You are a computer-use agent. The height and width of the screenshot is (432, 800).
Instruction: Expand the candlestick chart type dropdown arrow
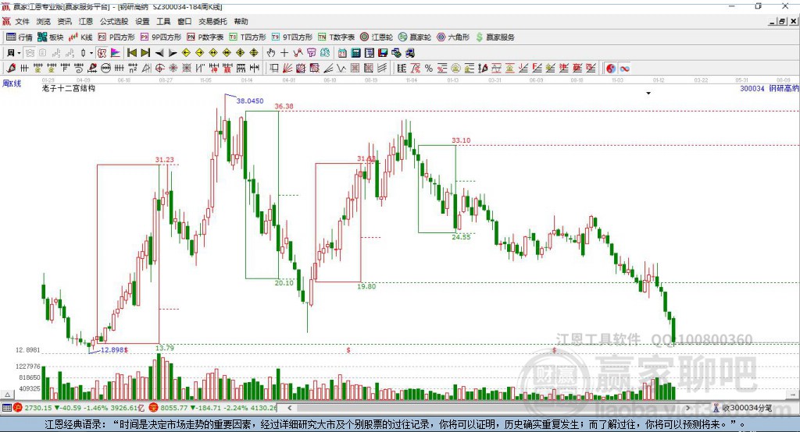(x=91, y=52)
